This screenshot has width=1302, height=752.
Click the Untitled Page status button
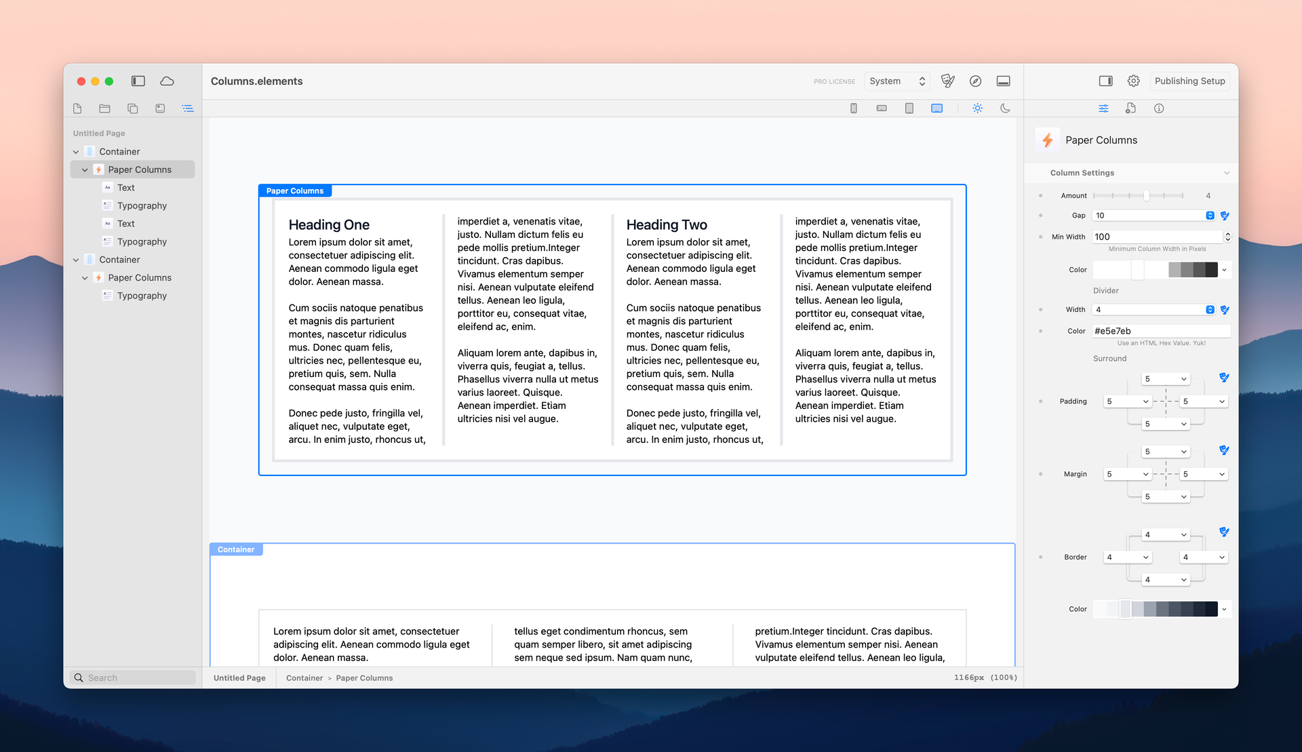coord(239,678)
